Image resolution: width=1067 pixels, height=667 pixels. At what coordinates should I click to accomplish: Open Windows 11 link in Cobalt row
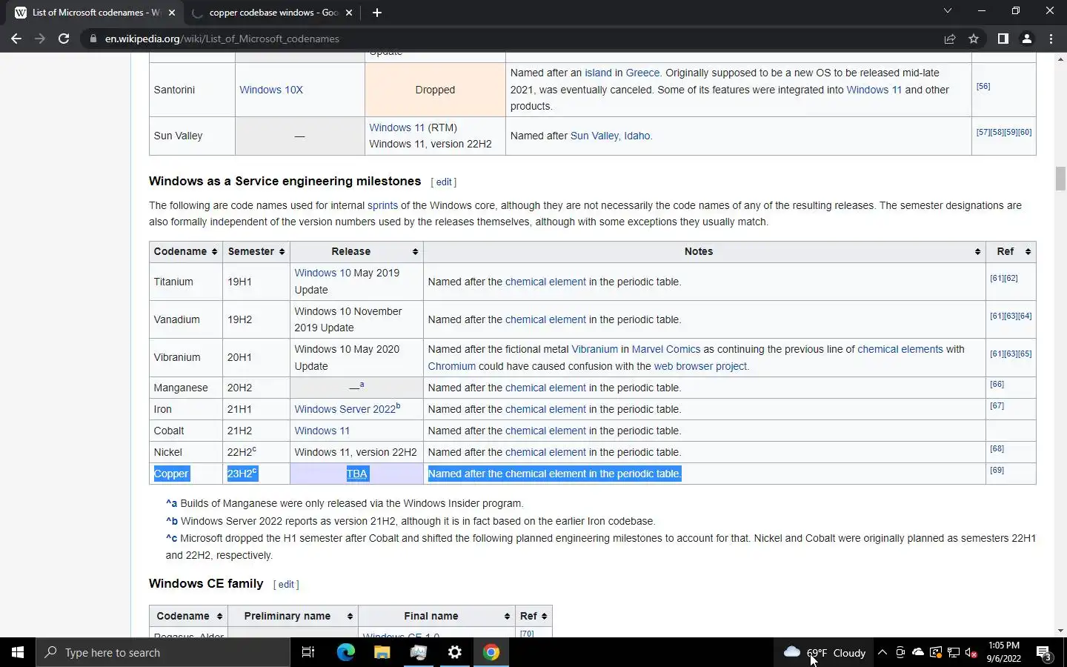[322, 431]
